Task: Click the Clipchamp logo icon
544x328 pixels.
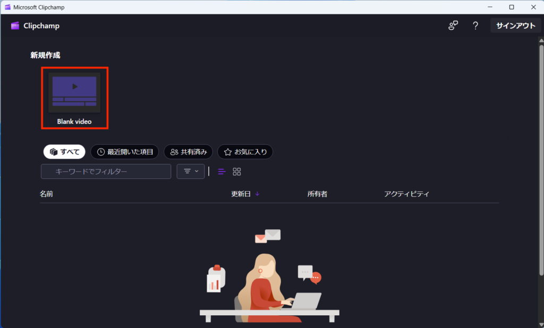Action: [x=15, y=25]
